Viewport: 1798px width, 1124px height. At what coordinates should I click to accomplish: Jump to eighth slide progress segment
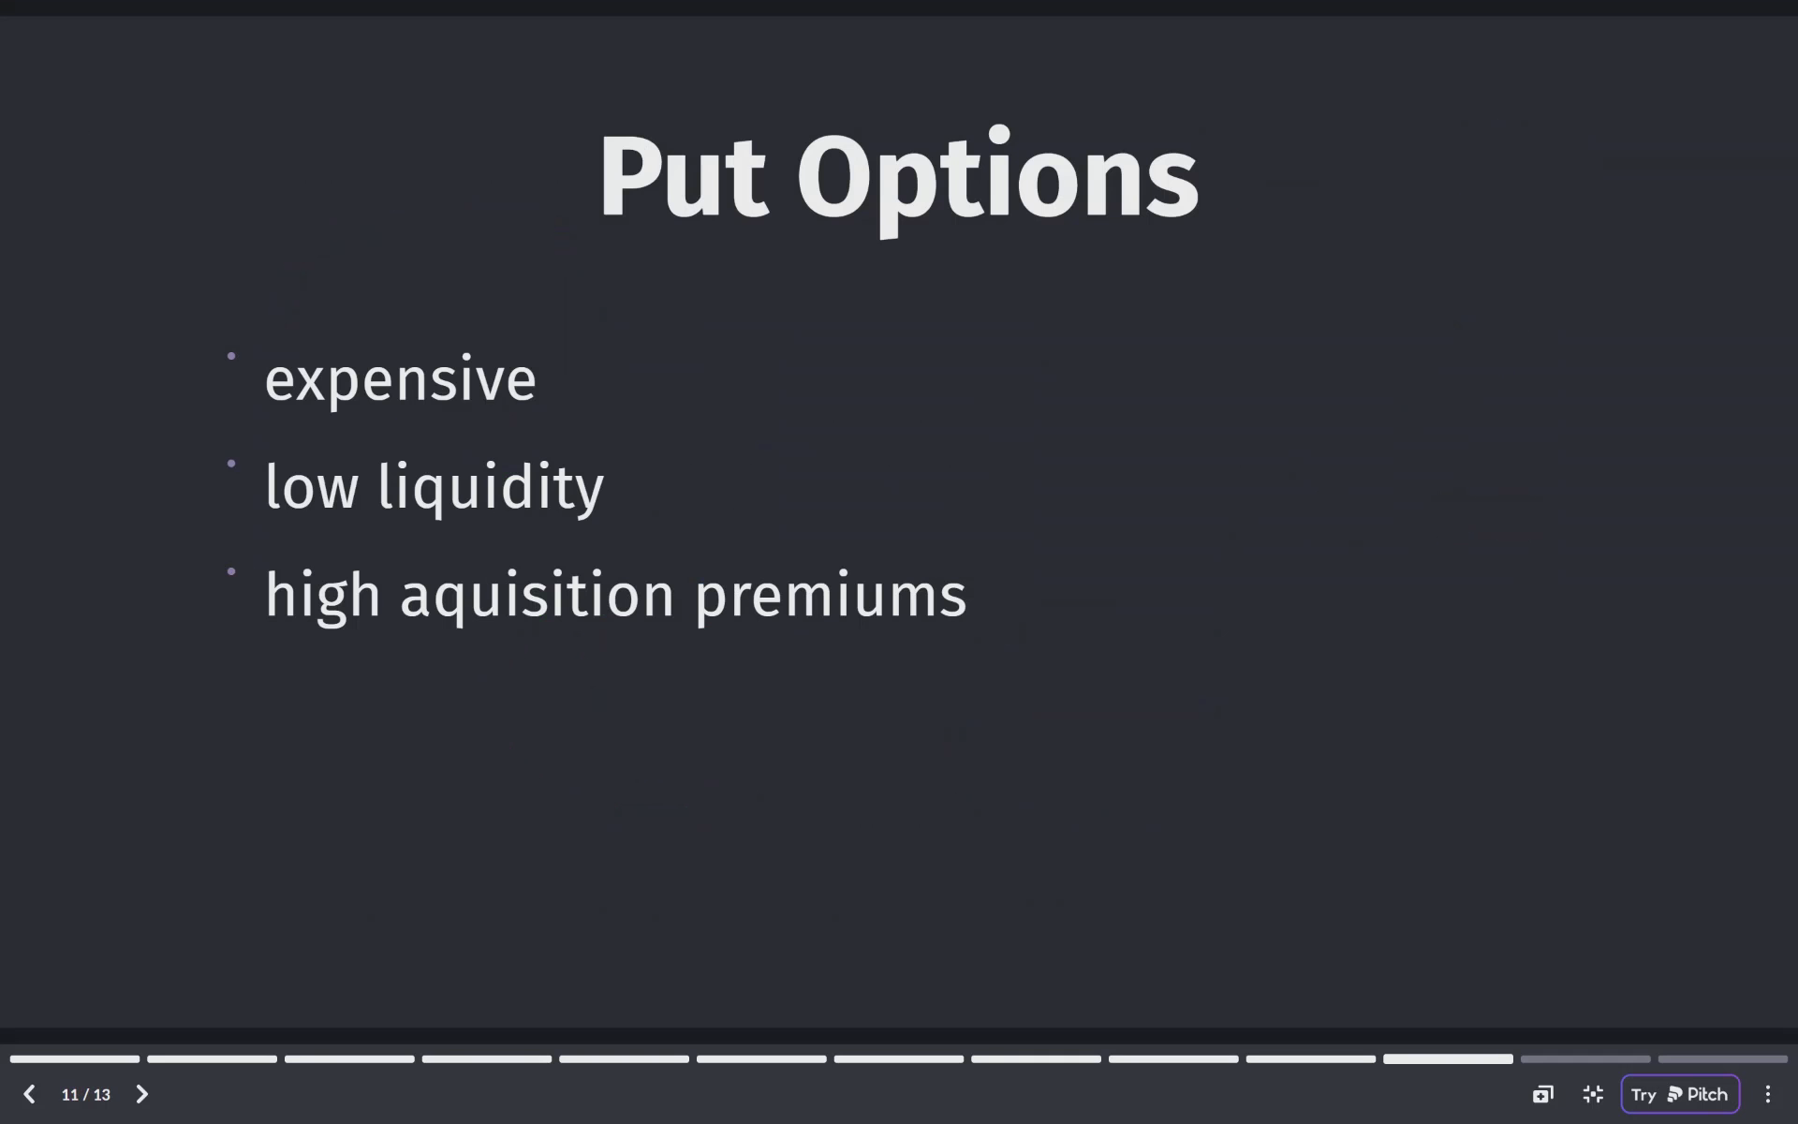point(1036,1058)
